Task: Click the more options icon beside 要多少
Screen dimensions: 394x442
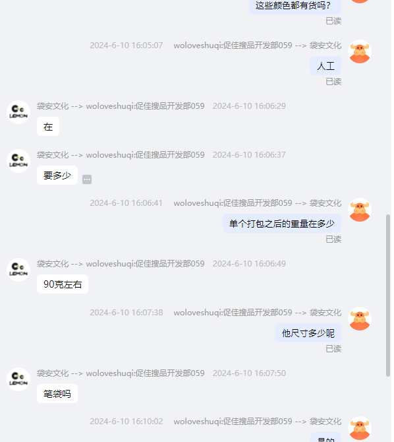Action: coord(87,179)
